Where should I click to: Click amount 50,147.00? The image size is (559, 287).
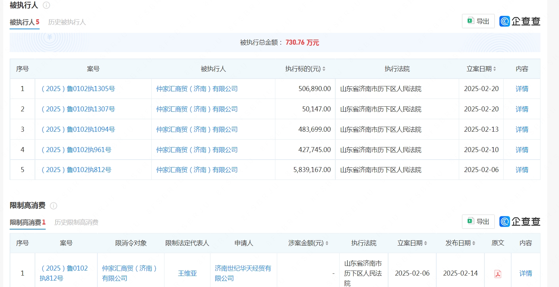pyautogui.click(x=316, y=109)
